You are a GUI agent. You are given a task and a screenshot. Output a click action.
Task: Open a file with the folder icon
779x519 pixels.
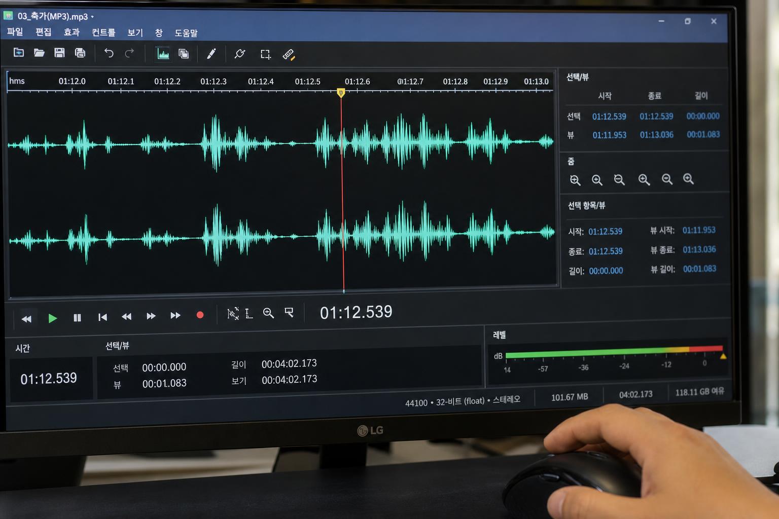39,52
